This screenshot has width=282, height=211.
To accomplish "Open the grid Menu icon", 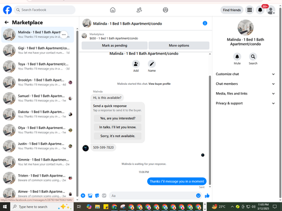I will [x=249, y=10].
